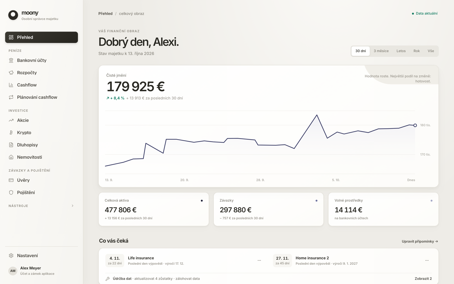Click the Cashflow bar chart icon

pos(11,85)
